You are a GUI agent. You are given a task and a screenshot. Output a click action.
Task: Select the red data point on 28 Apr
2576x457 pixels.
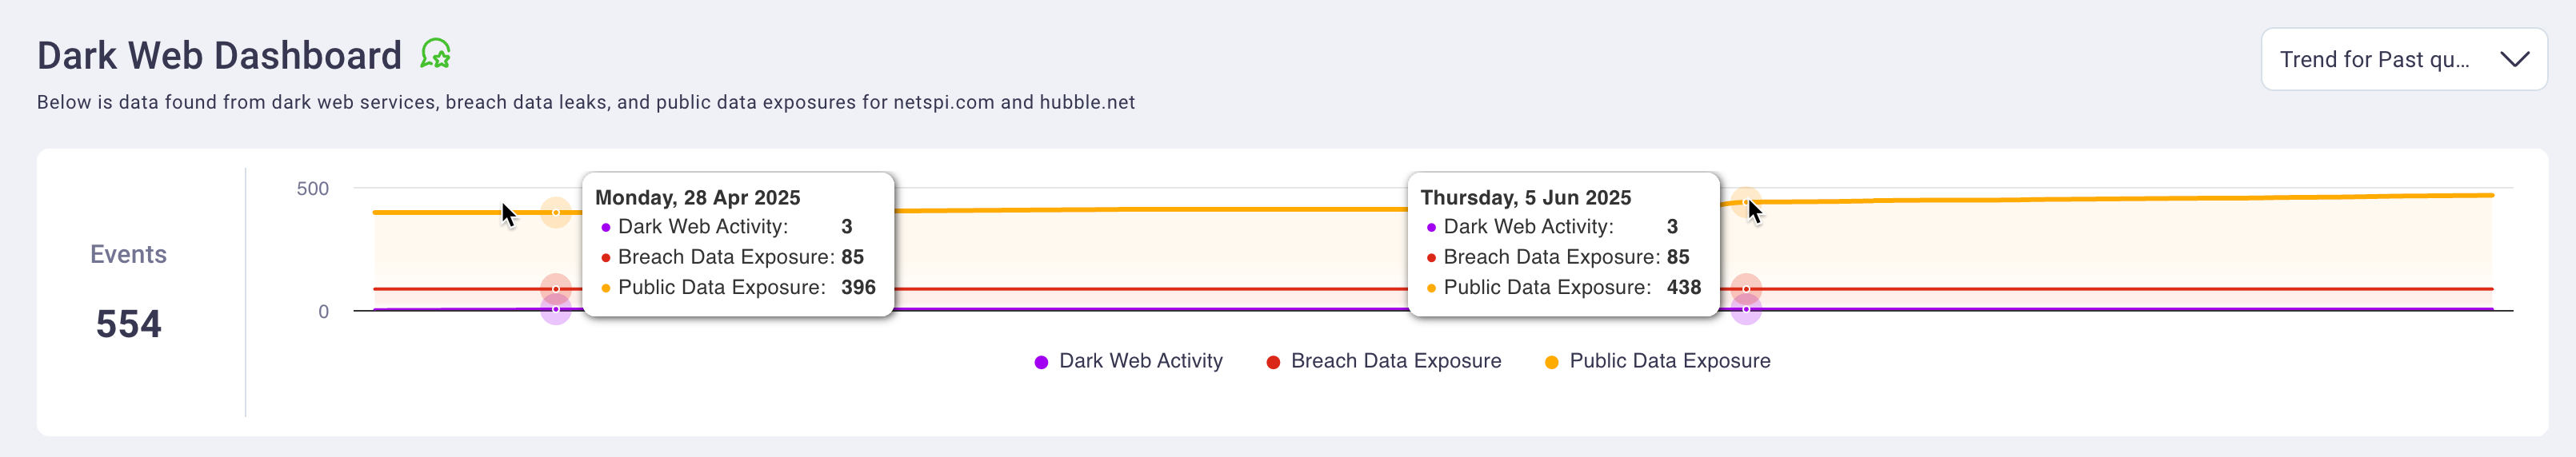[x=556, y=289]
